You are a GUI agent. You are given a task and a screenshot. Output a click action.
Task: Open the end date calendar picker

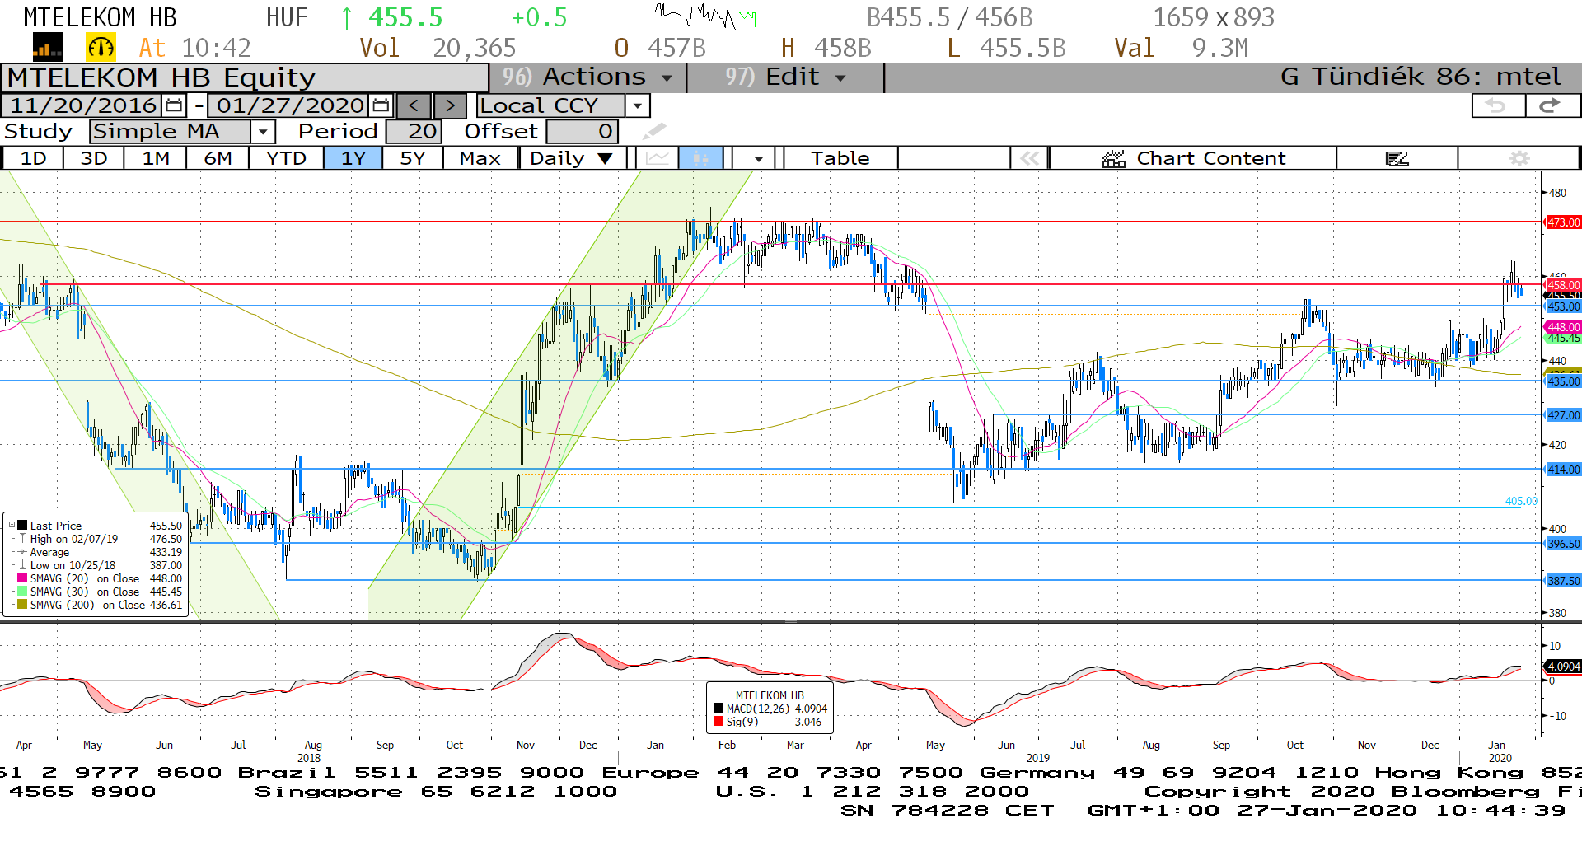tap(381, 105)
